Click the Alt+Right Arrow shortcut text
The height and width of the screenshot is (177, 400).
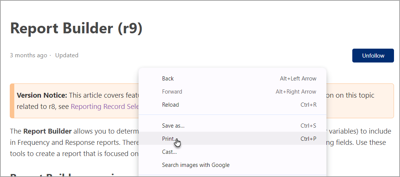[296, 92]
